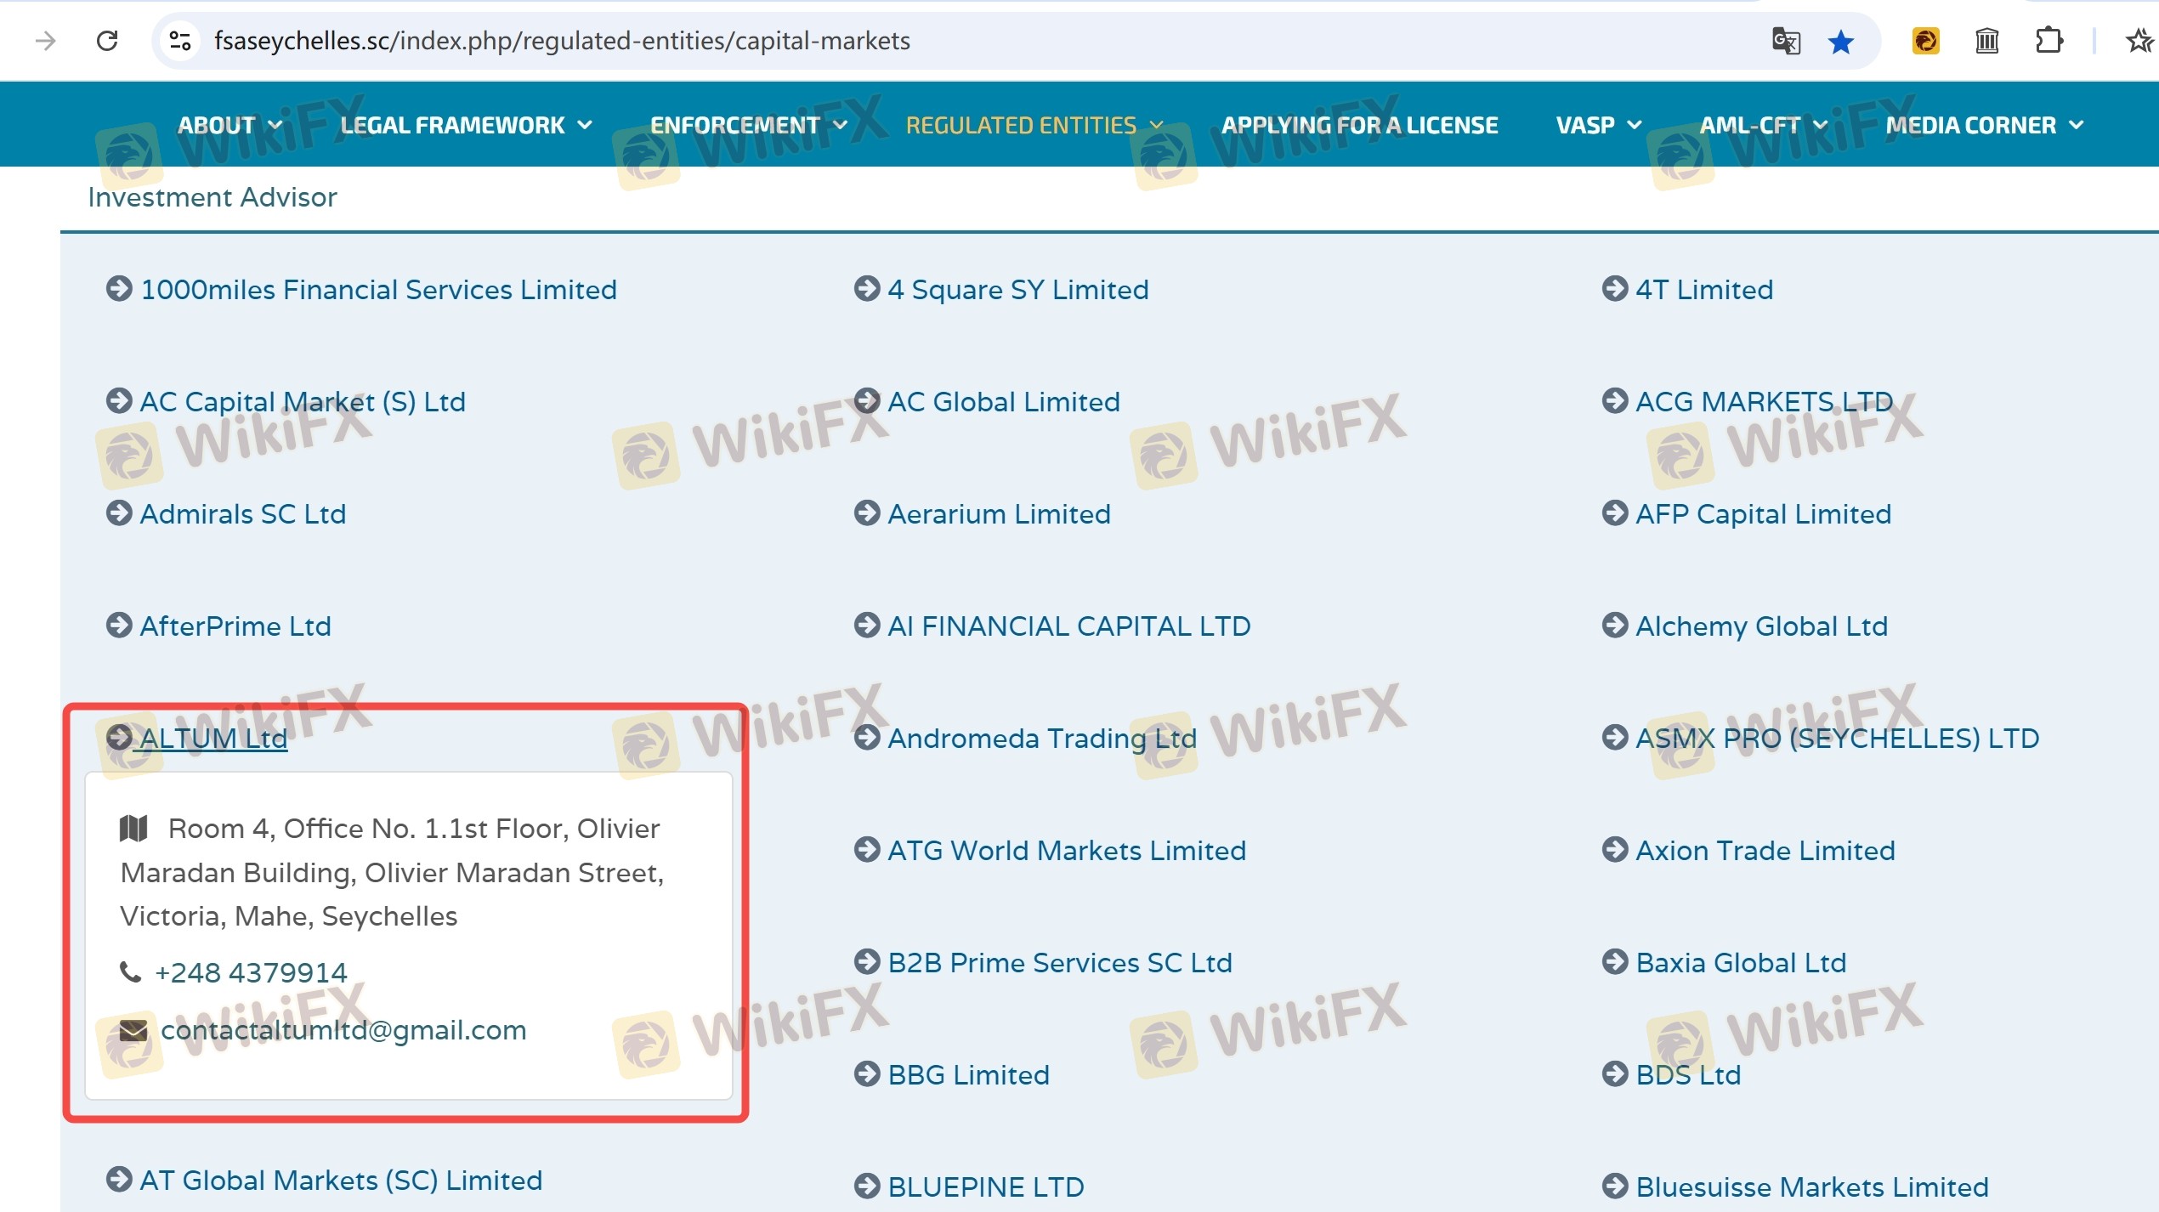Open the Investment Advisor tab
The height and width of the screenshot is (1212, 2159).
212,197
